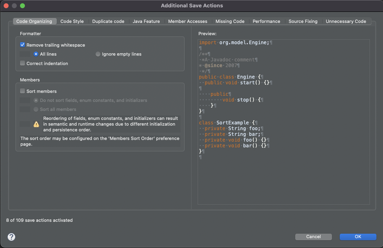Enable Sort members checkbox

[22, 91]
